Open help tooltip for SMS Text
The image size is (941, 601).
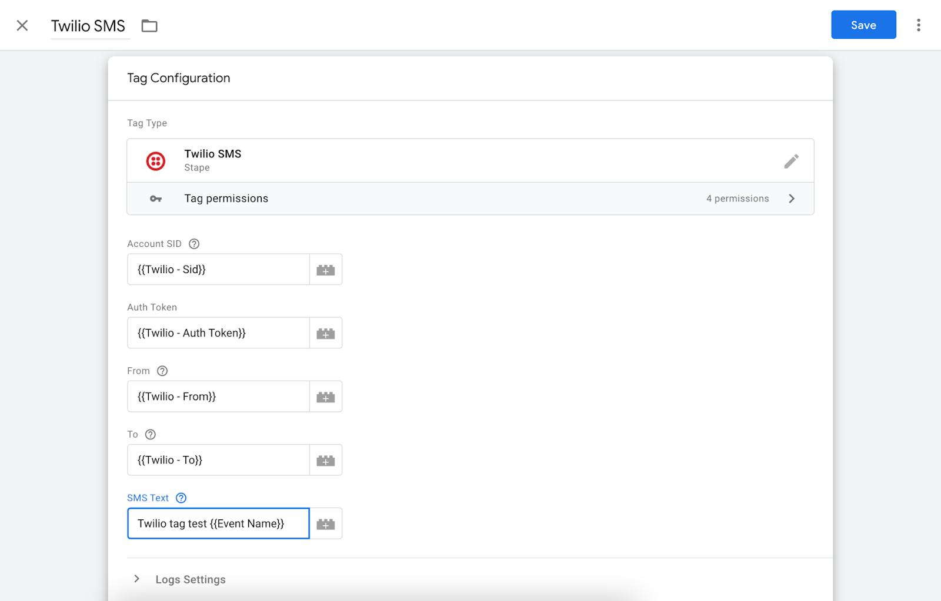(181, 498)
